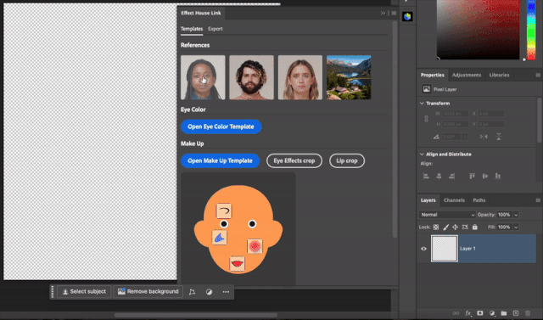Select the Properties tab

432,76
